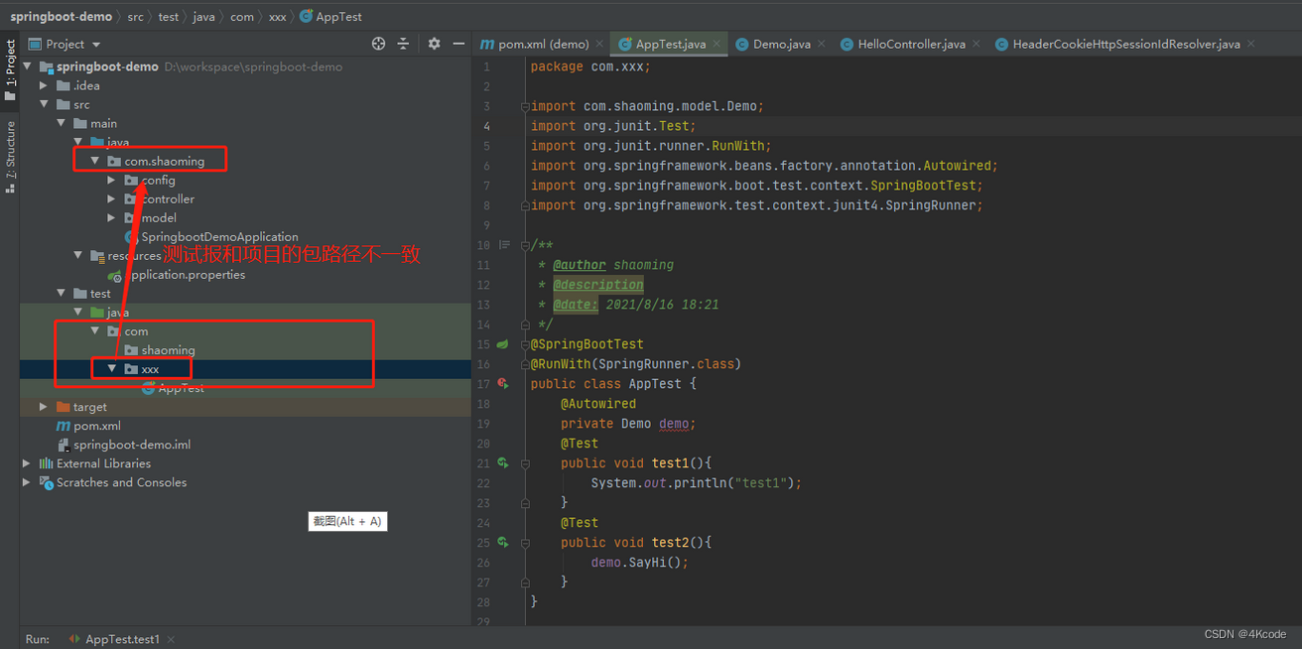Hide the Project tool window via minimize icon
Image resolution: width=1302 pixels, height=649 pixels.
click(458, 44)
